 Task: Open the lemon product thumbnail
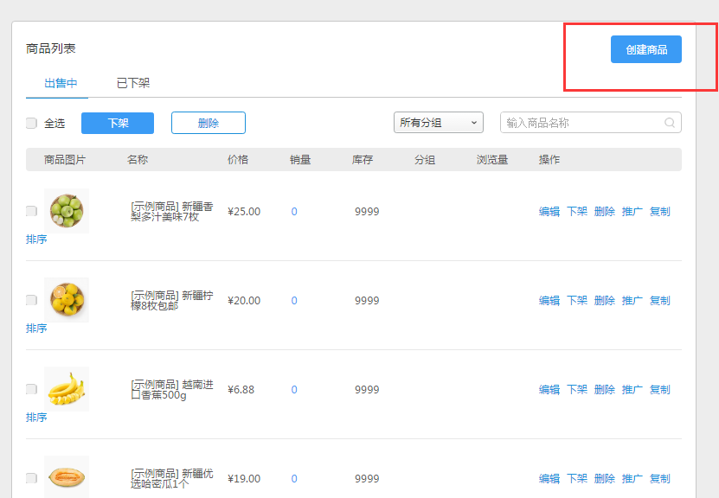(67, 300)
